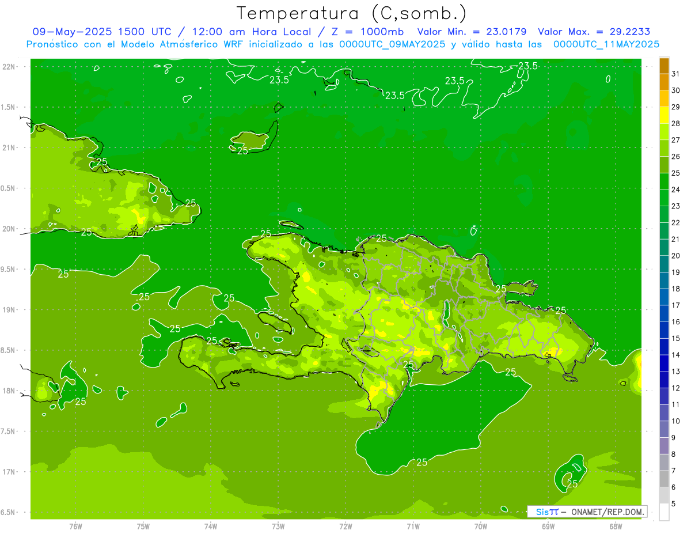
Task: Click the 69W longitude label
Action: tap(548, 526)
